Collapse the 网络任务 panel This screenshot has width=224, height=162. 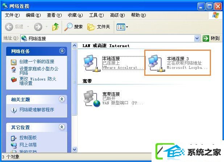62,51
